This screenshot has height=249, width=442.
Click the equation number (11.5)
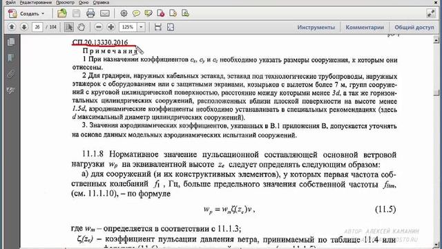(x=385, y=209)
